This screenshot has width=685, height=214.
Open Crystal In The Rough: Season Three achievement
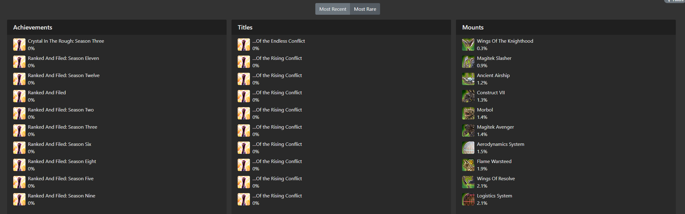[66, 41]
